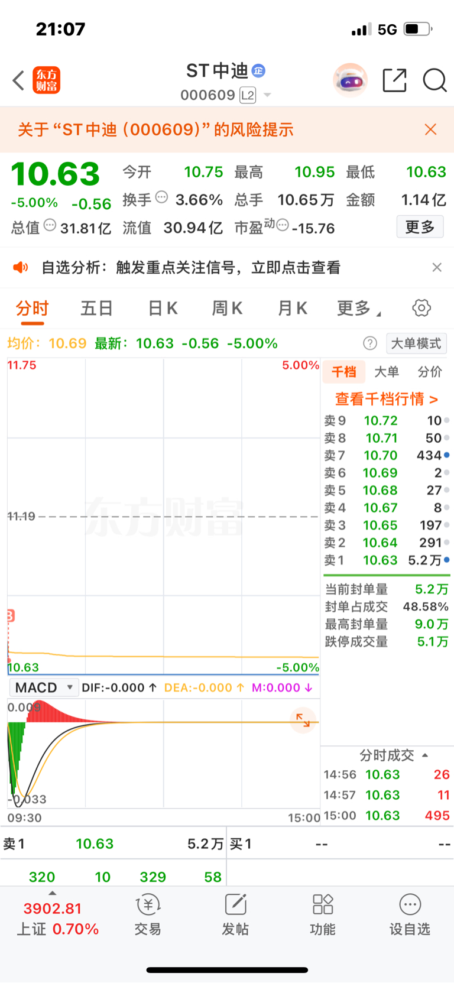Tap the 14:56 trade record row
Image resolution: width=454 pixels, height=983 pixels.
click(387, 775)
